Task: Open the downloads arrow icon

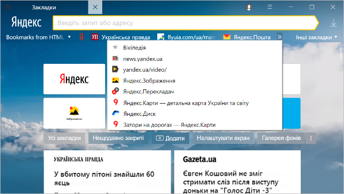Action: coord(334,23)
